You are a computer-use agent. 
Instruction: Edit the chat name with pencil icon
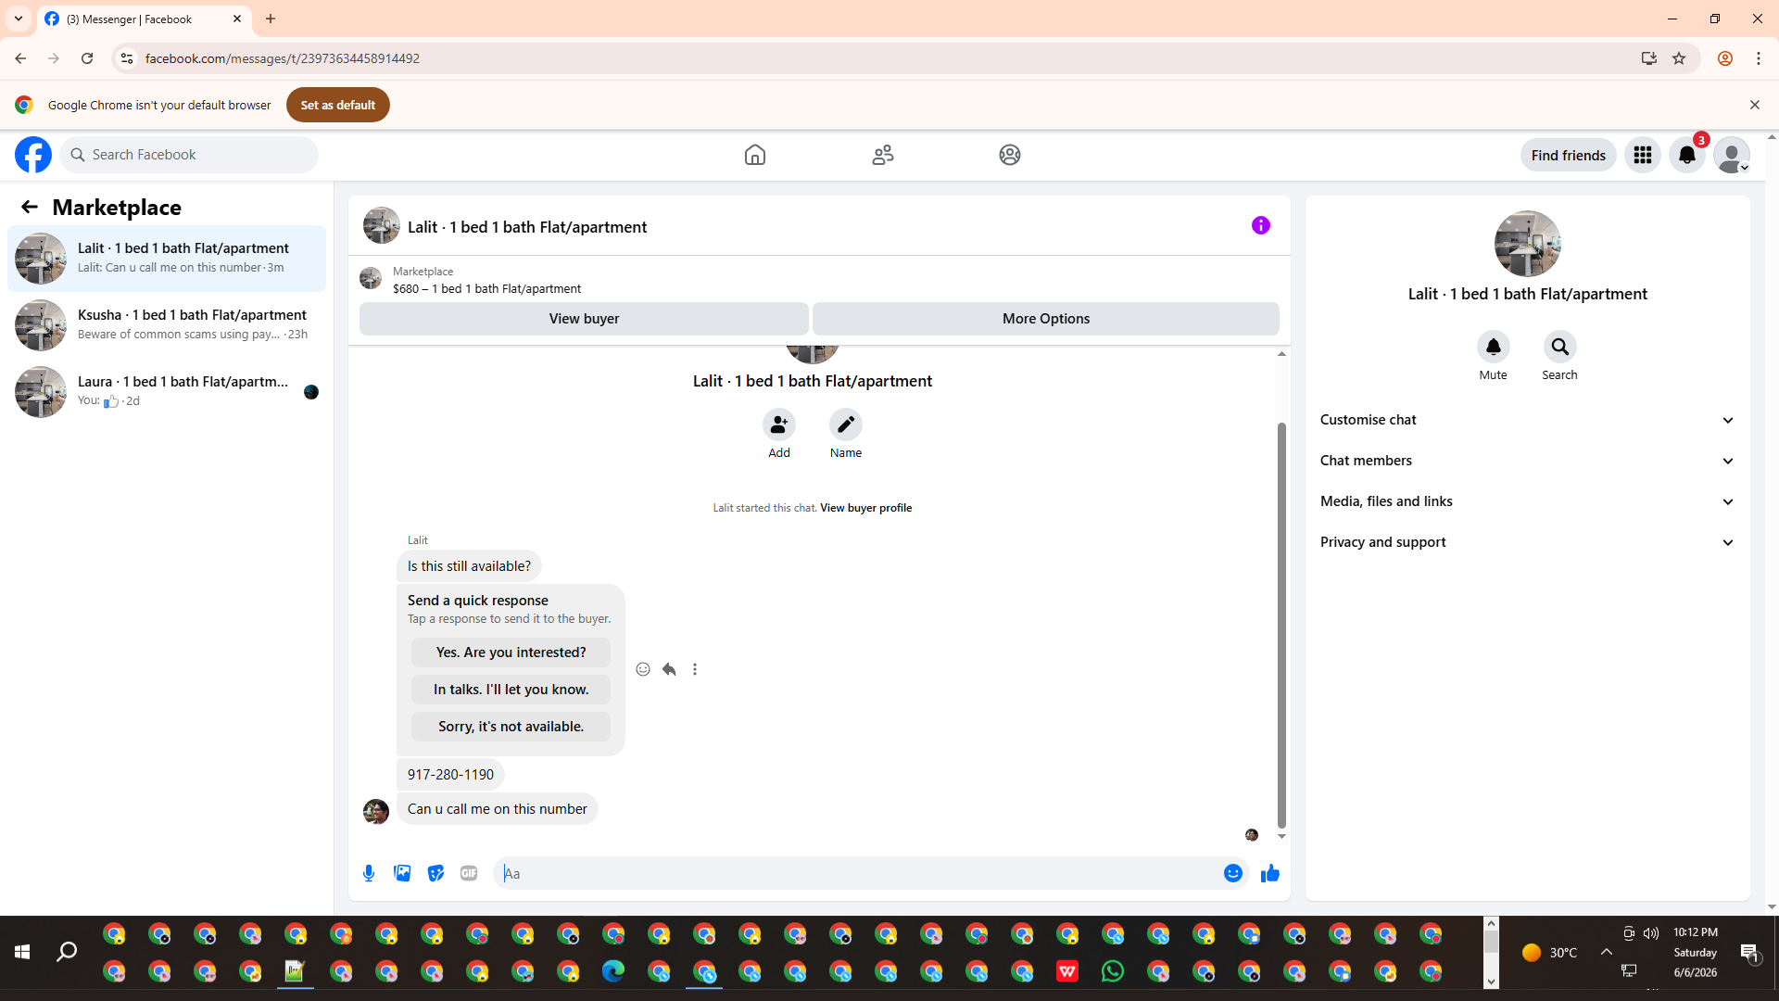pos(846,424)
